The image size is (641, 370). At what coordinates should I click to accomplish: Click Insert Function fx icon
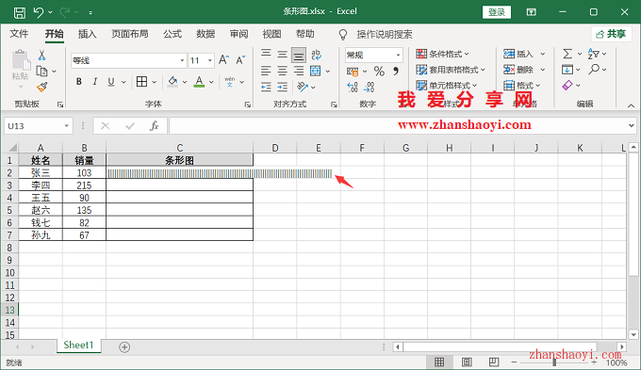coord(154,126)
